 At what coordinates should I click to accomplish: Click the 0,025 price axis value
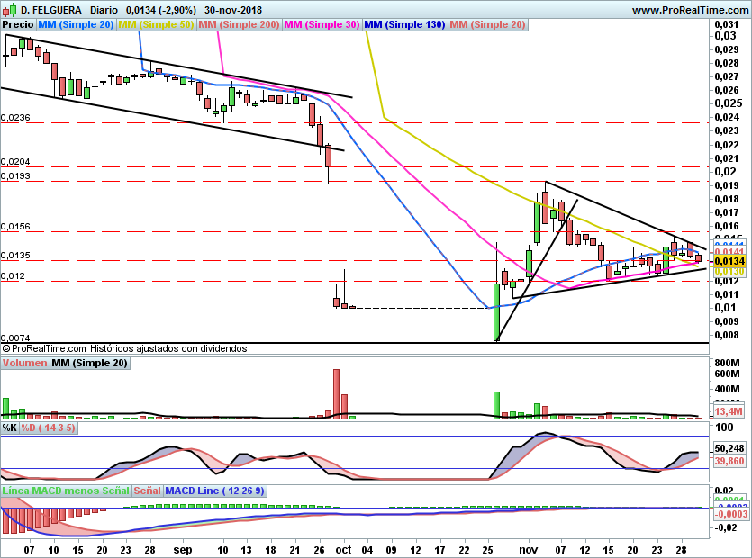coord(729,103)
